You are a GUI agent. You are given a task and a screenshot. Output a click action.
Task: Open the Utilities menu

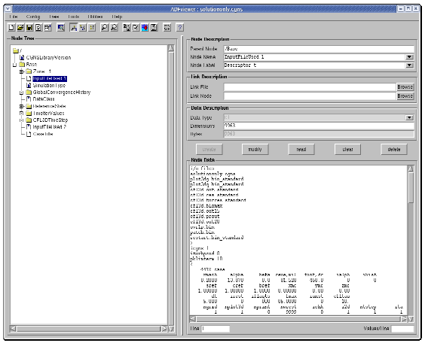click(95, 17)
